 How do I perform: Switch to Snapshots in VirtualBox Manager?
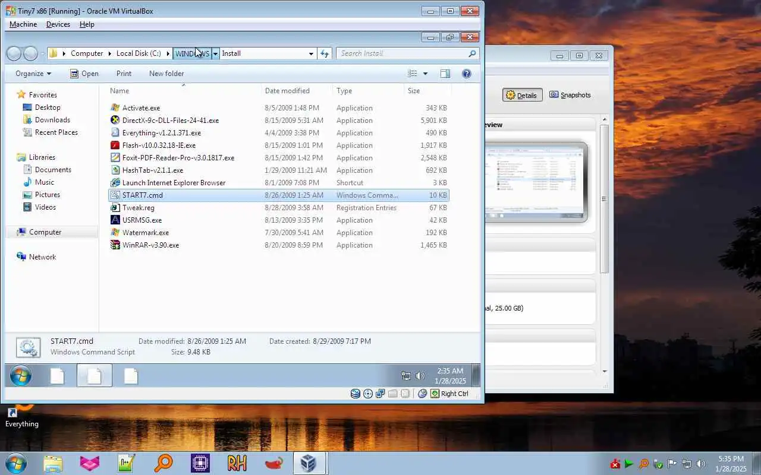[570, 95]
